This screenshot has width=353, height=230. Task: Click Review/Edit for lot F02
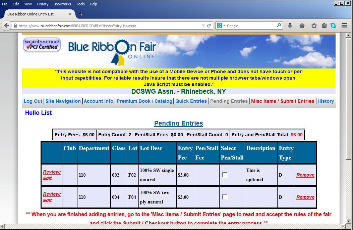[x=52, y=175]
